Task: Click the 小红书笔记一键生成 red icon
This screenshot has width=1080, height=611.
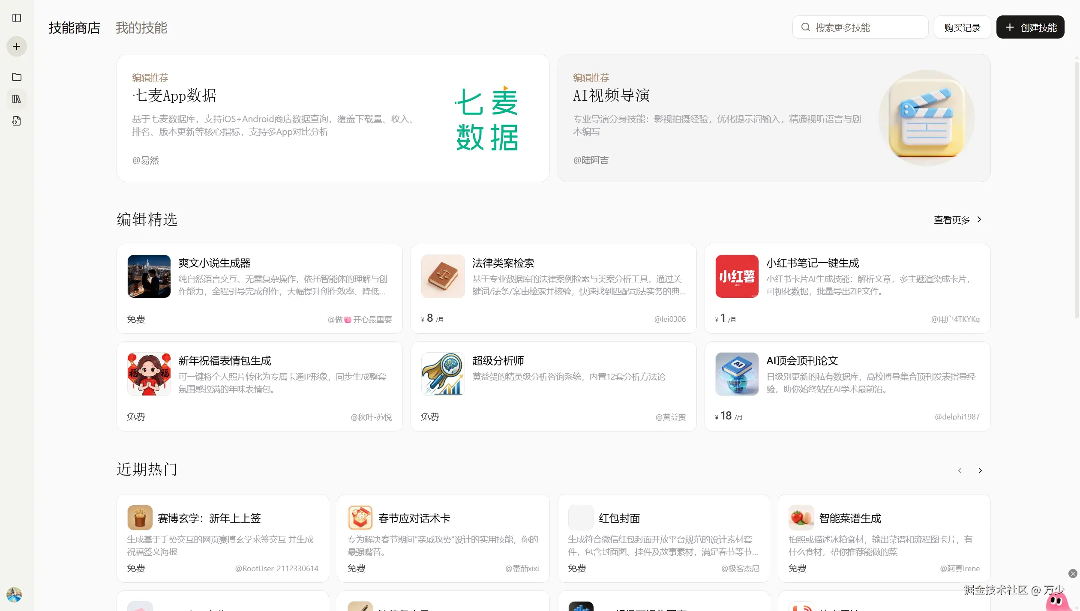Action: [x=737, y=276]
